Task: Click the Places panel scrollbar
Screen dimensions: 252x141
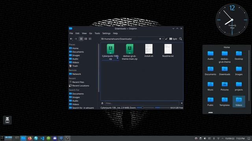Action: 98,68
